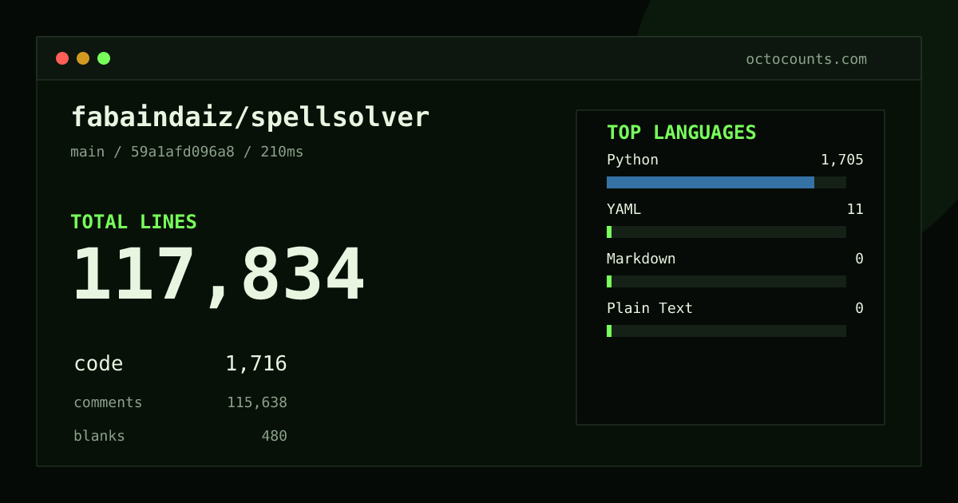Click the TOP LANGUAGES heading

click(x=681, y=133)
